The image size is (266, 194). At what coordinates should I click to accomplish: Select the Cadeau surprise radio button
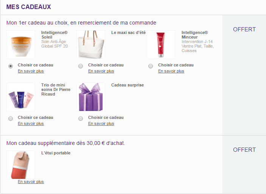[x=81, y=119]
